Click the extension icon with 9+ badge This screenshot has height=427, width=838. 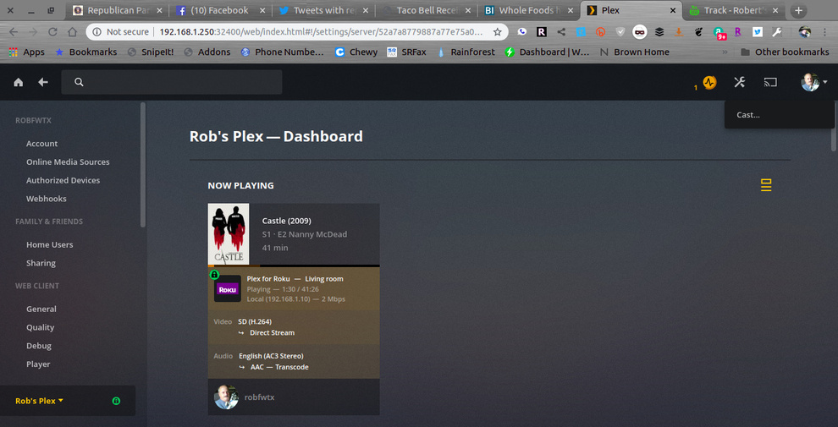tap(719, 33)
